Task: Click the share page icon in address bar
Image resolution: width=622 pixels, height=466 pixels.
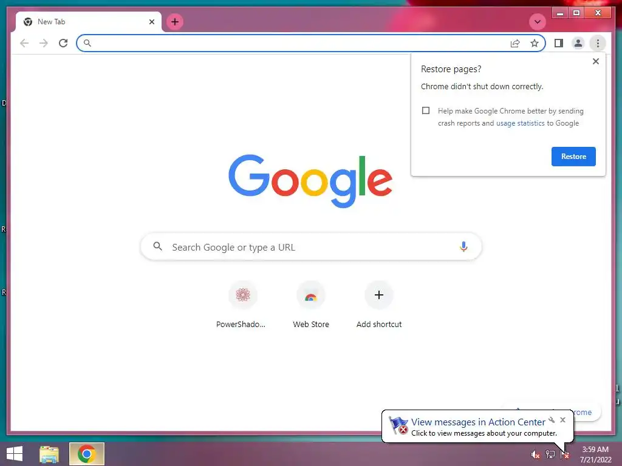Action: 515,43
